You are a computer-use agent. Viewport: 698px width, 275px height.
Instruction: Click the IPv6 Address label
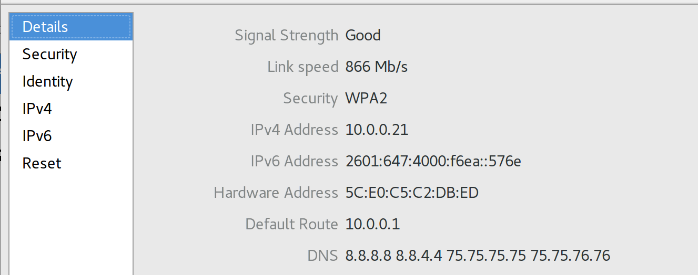click(x=294, y=161)
